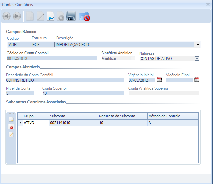Add a new subconta in the grid sidebar
The image size is (213, 184).
11,119
